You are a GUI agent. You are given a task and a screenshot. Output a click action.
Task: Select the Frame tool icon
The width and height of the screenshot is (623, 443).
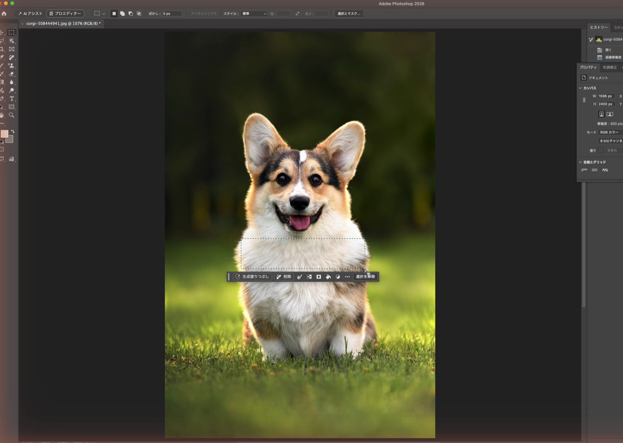(11, 49)
